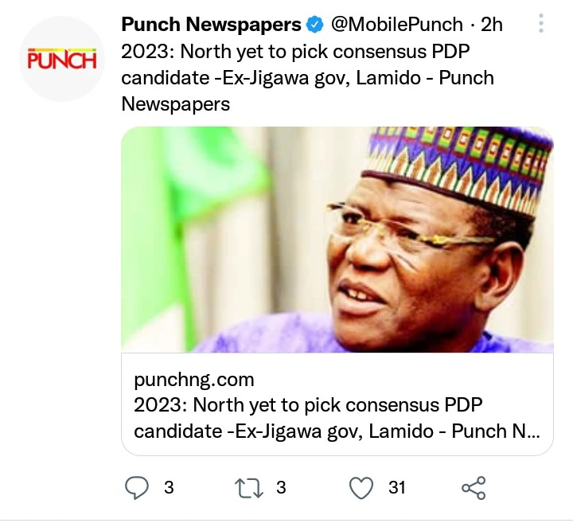573x523 pixels.
Task: Like the tweet with the heart icon
Action: tap(362, 487)
